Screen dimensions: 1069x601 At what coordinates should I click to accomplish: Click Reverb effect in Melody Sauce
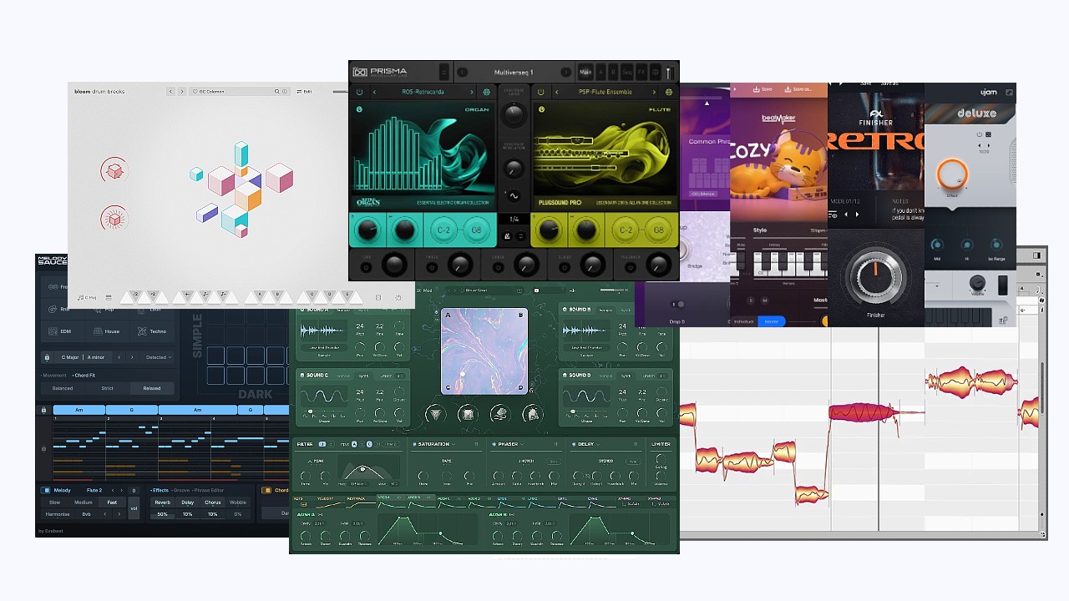click(163, 503)
